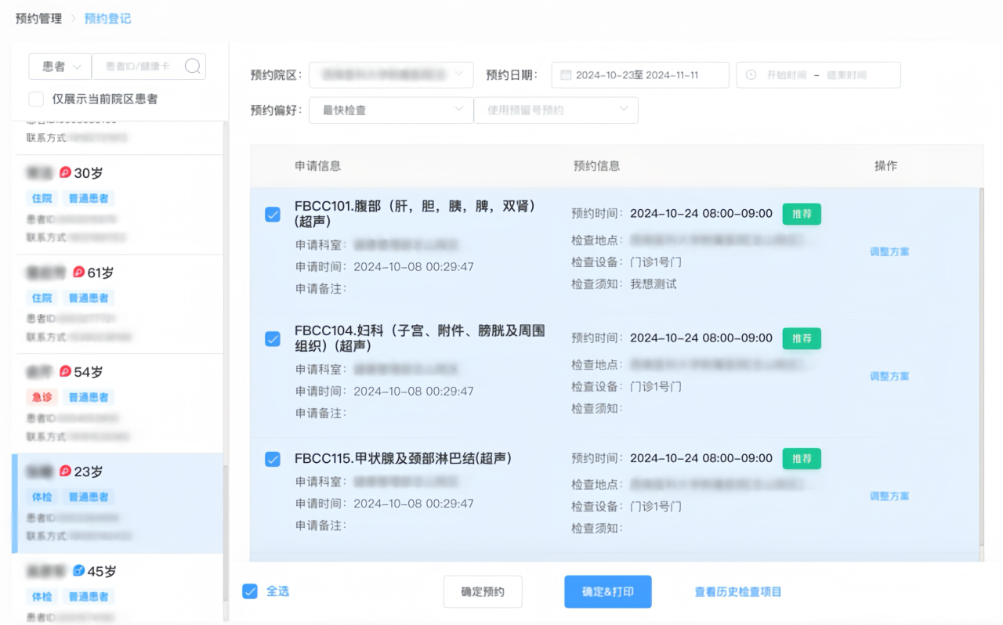Click the blue gender icon beside 45岁
This screenshot has width=1003, height=625.
(78, 570)
